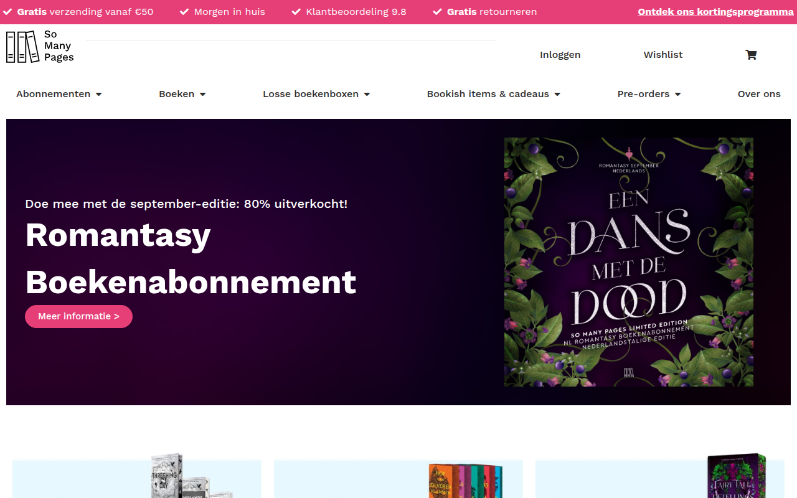Click checkmark icon beside Gratis verzending
Screen dimensions: 797x498
tap(7, 12)
